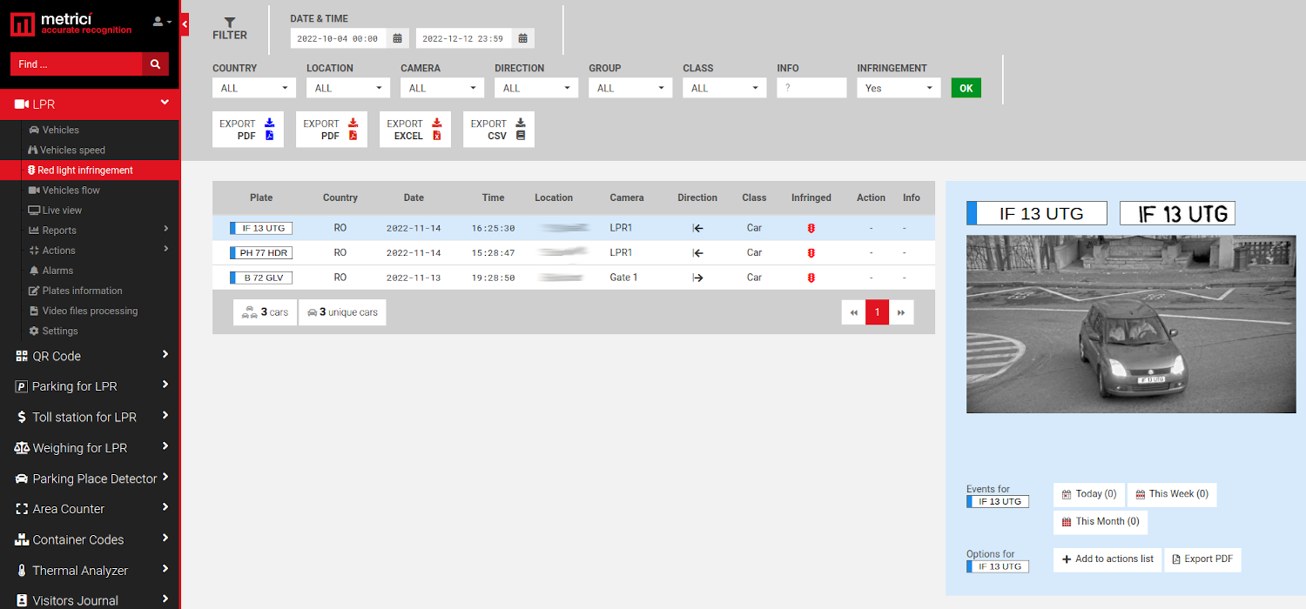Click Add to actions list button
This screenshot has width=1306, height=609.
(1107, 559)
